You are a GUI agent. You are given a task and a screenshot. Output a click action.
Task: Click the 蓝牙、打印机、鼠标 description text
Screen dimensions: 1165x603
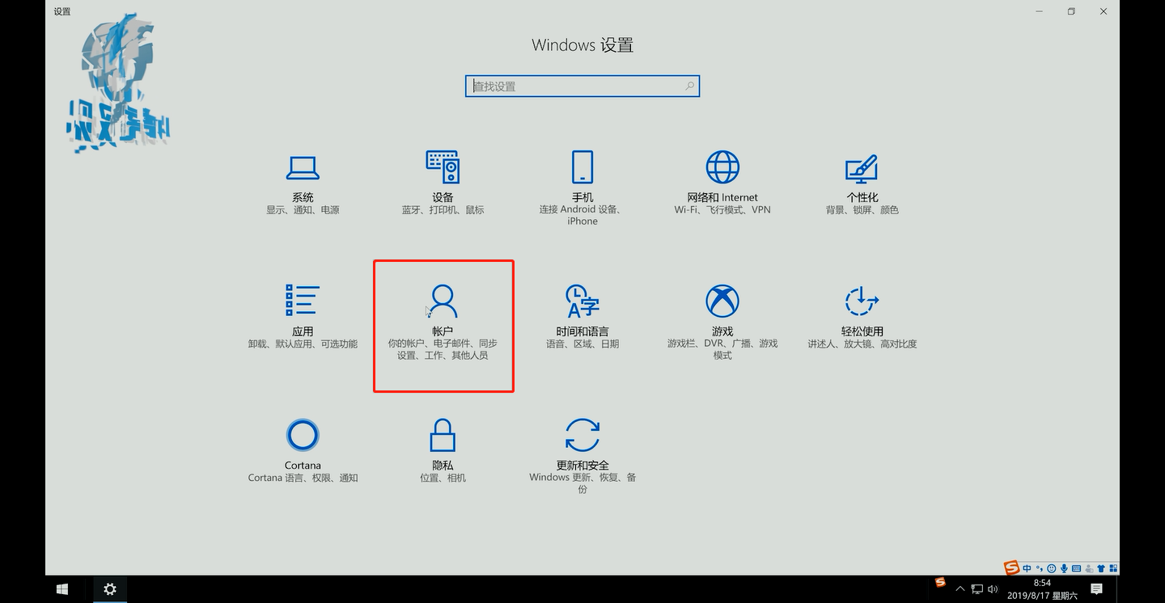tap(443, 210)
